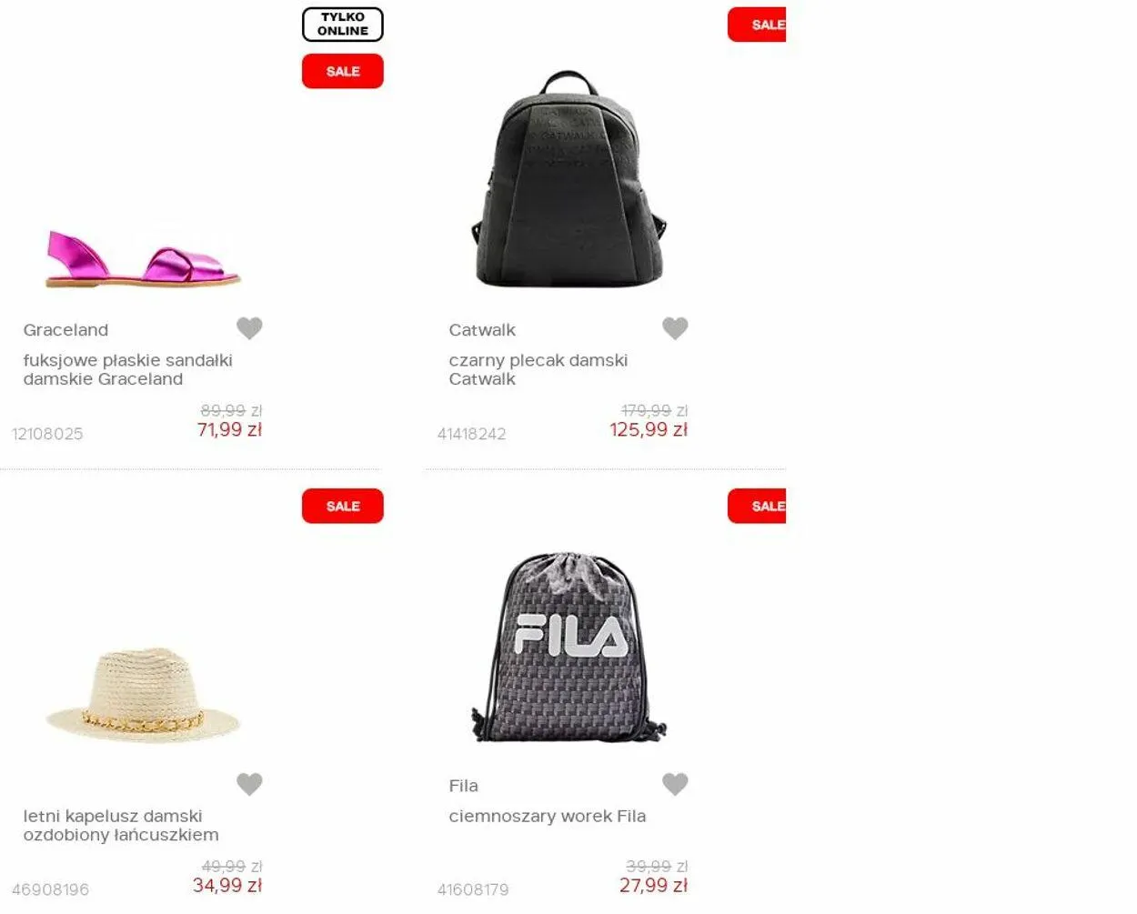Screen dimensions: 1137x914
Task: Open 'ciemnoszary worek Fila' product title
Action: point(548,816)
